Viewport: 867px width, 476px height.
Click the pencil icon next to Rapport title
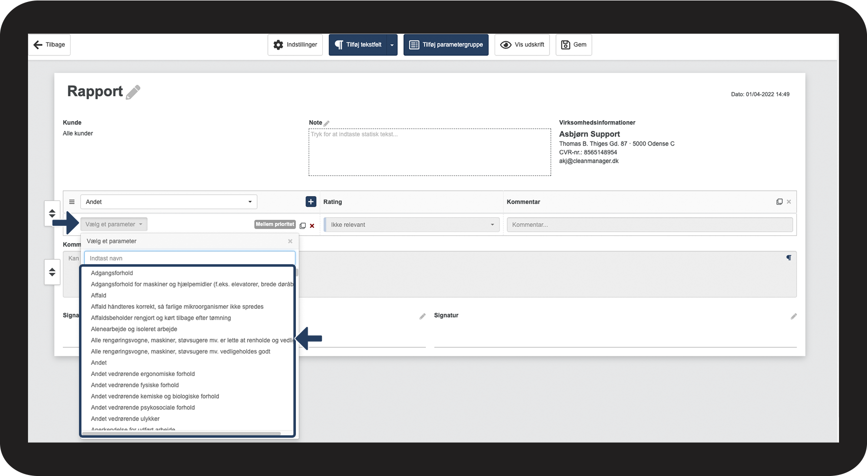pos(133,92)
